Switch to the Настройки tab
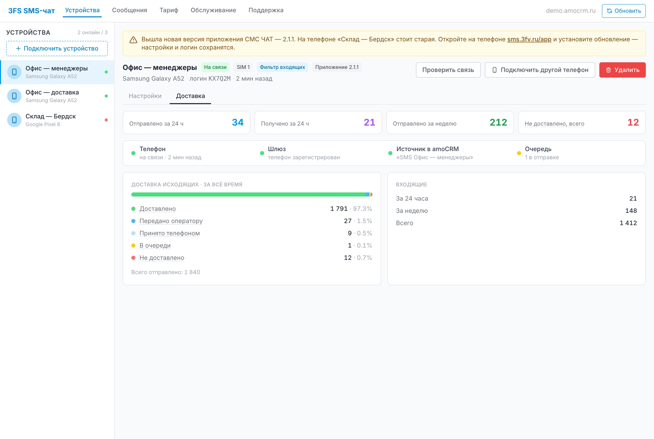The image size is (654, 439). point(145,96)
